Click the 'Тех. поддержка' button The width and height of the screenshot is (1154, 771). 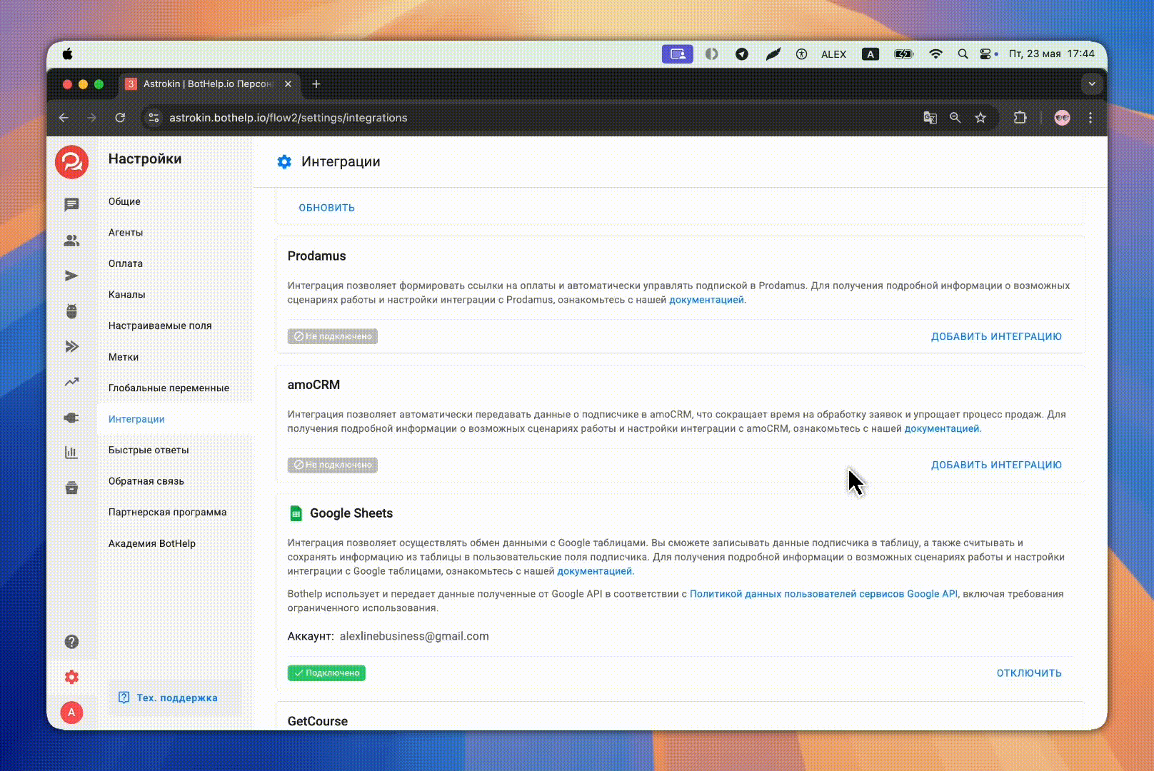[x=176, y=697]
